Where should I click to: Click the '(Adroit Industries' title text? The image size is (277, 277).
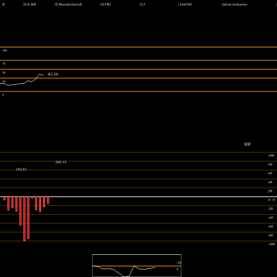coord(234,4)
